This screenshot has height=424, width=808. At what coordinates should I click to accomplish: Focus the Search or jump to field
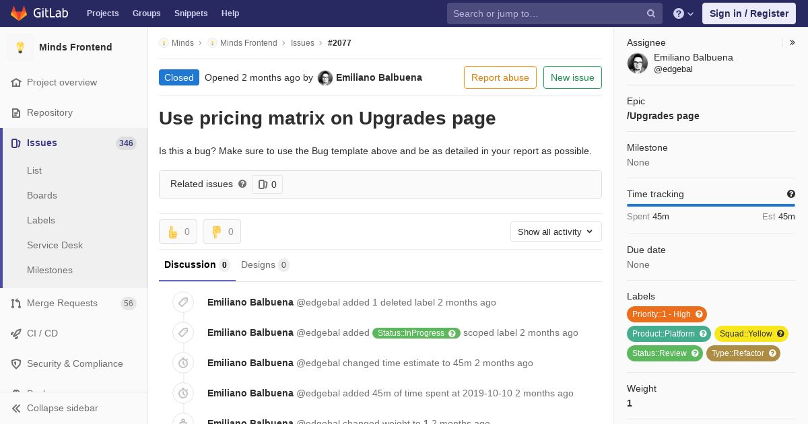[555, 13]
